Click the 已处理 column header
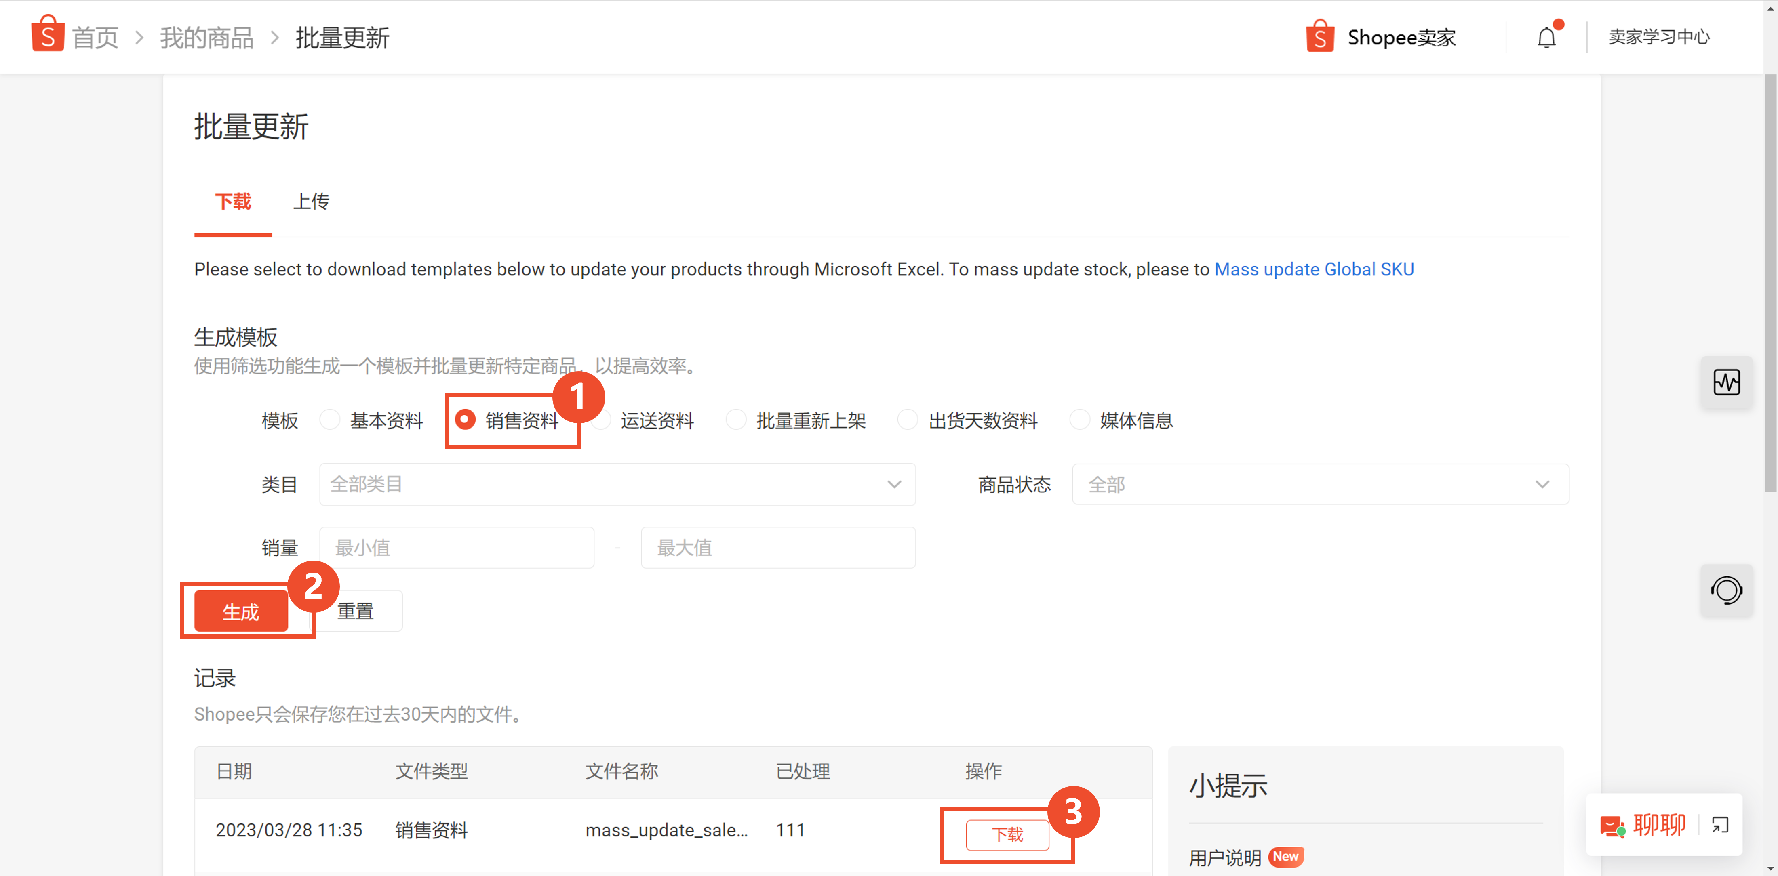 pos(803,771)
